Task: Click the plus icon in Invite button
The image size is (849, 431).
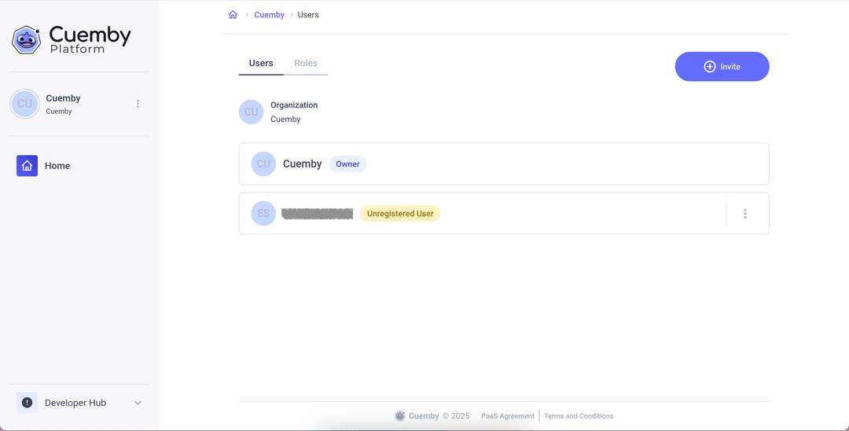Action: [x=709, y=67]
